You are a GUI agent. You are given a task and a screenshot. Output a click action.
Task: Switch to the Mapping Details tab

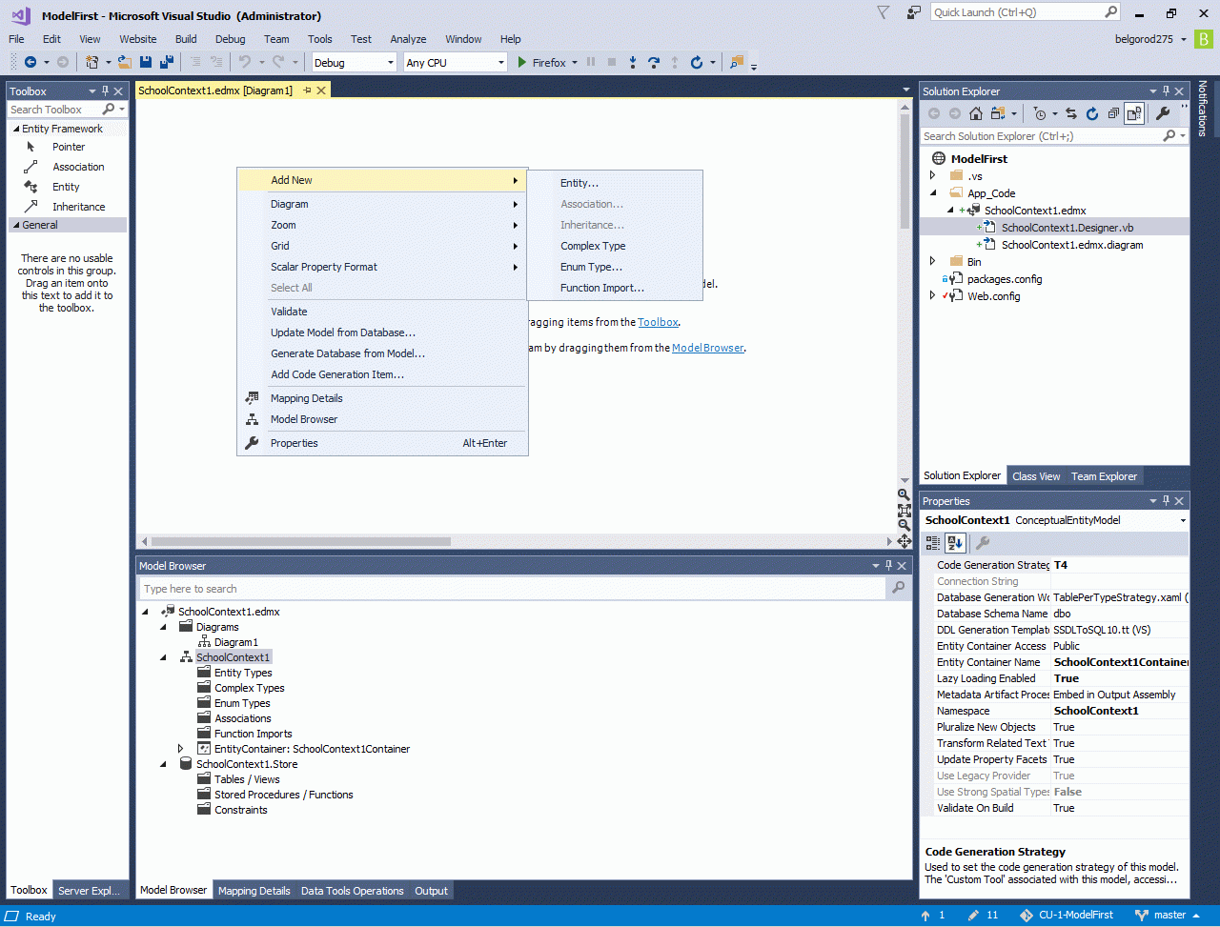254,891
